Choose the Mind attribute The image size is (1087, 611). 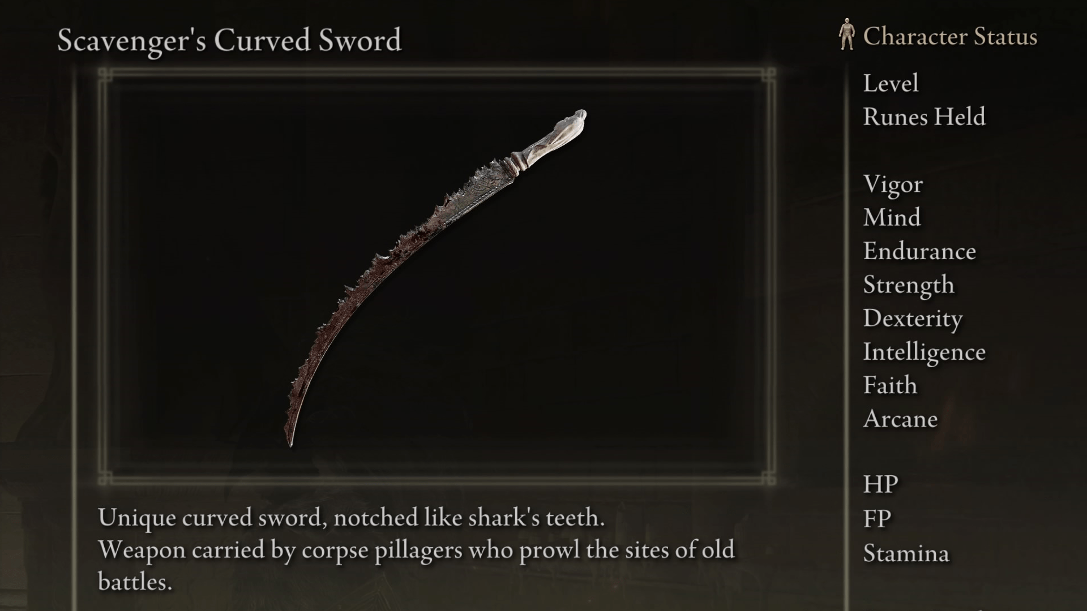click(x=892, y=218)
